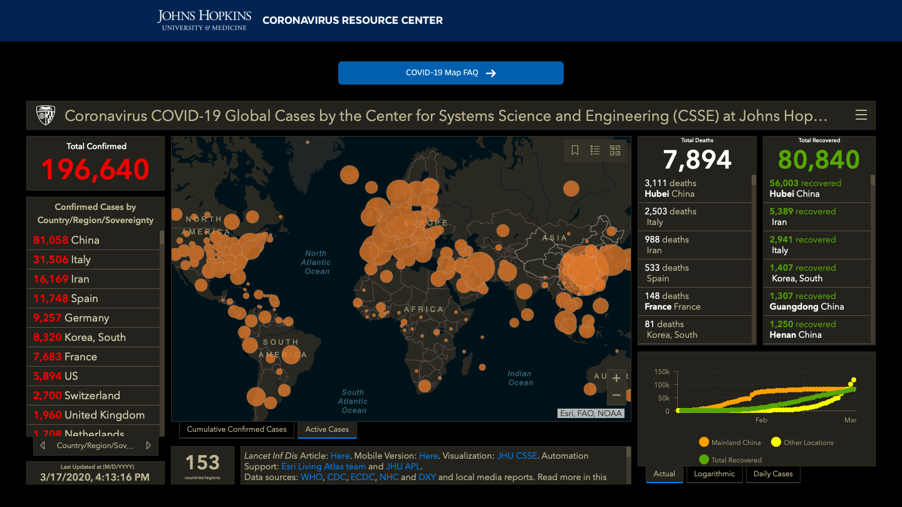The image size is (902, 507).
Task: Select United Kingdom in confirmed cases list
Action: (x=93, y=415)
